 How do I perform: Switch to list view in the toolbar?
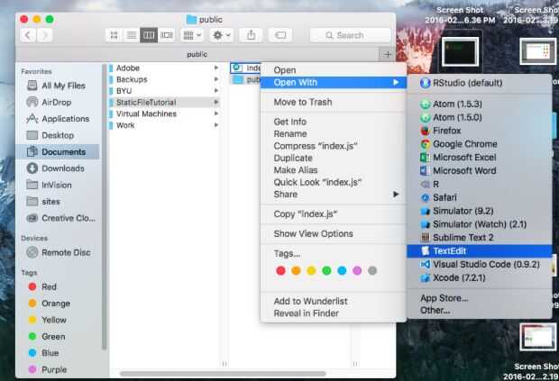pyautogui.click(x=132, y=35)
